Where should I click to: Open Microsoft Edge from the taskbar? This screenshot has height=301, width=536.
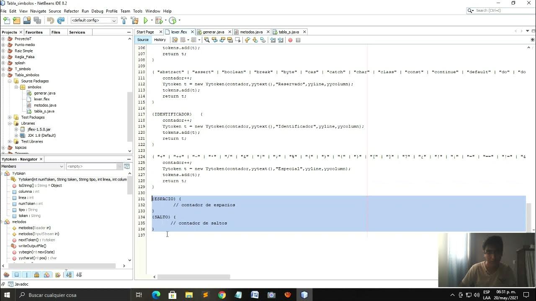pyautogui.click(x=156, y=295)
